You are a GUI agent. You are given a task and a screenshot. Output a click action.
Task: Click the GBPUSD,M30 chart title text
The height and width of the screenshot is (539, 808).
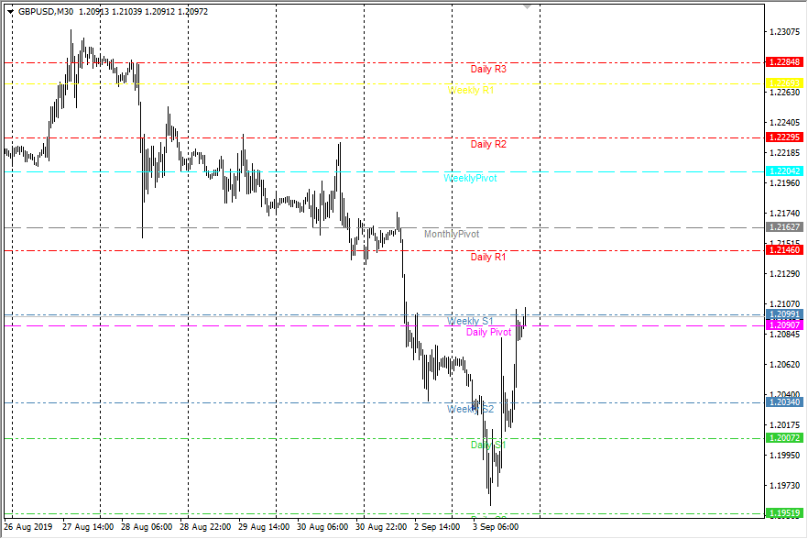(x=47, y=12)
